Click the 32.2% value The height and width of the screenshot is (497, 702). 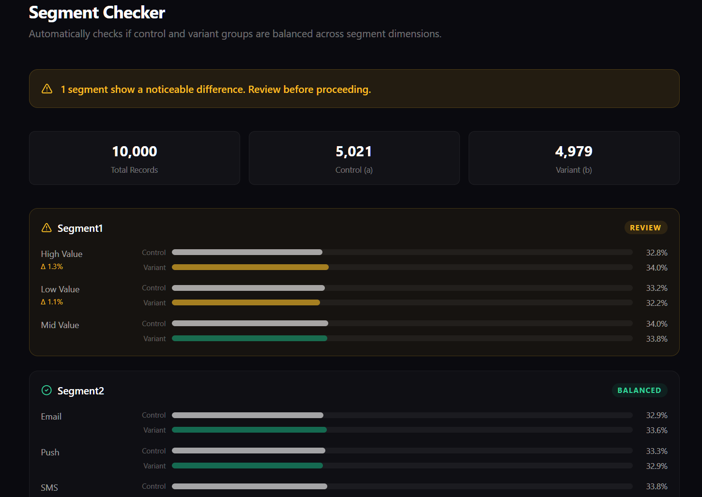tap(656, 303)
